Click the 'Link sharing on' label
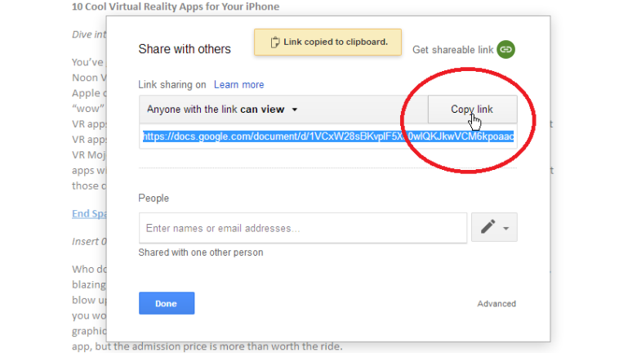Screen dimensions: 628x353 coord(171,84)
